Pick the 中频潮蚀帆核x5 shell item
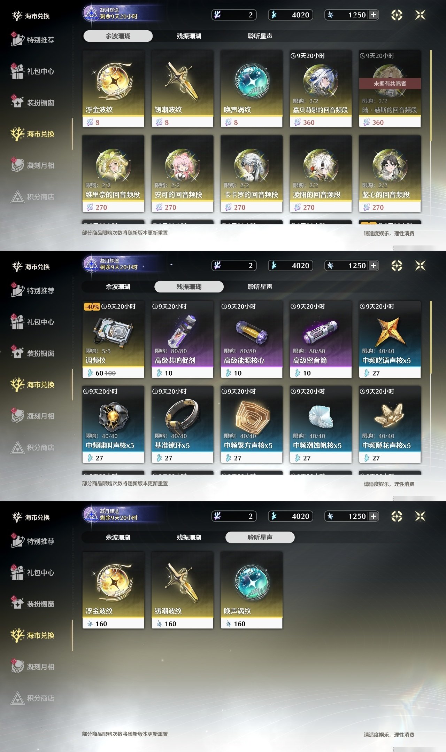Viewport: 446px width, 752px height. click(x=321, y=424)
